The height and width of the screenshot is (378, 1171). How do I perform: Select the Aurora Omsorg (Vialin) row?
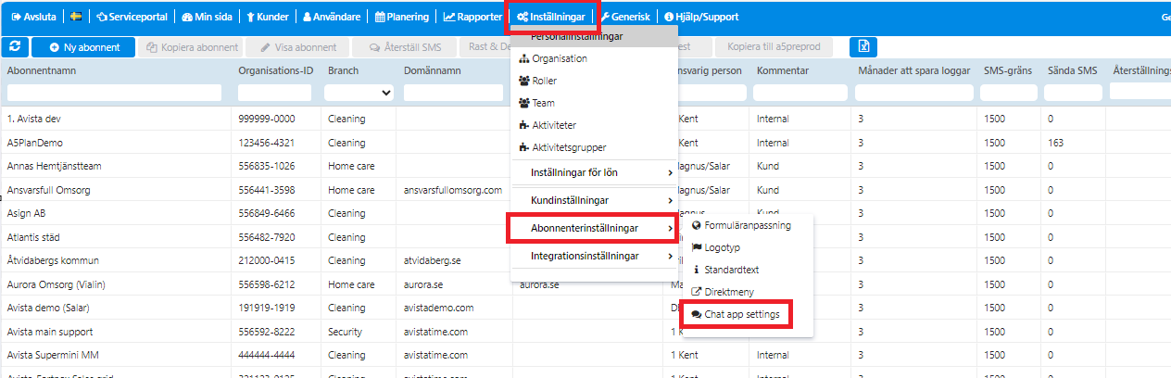[585, 284]
